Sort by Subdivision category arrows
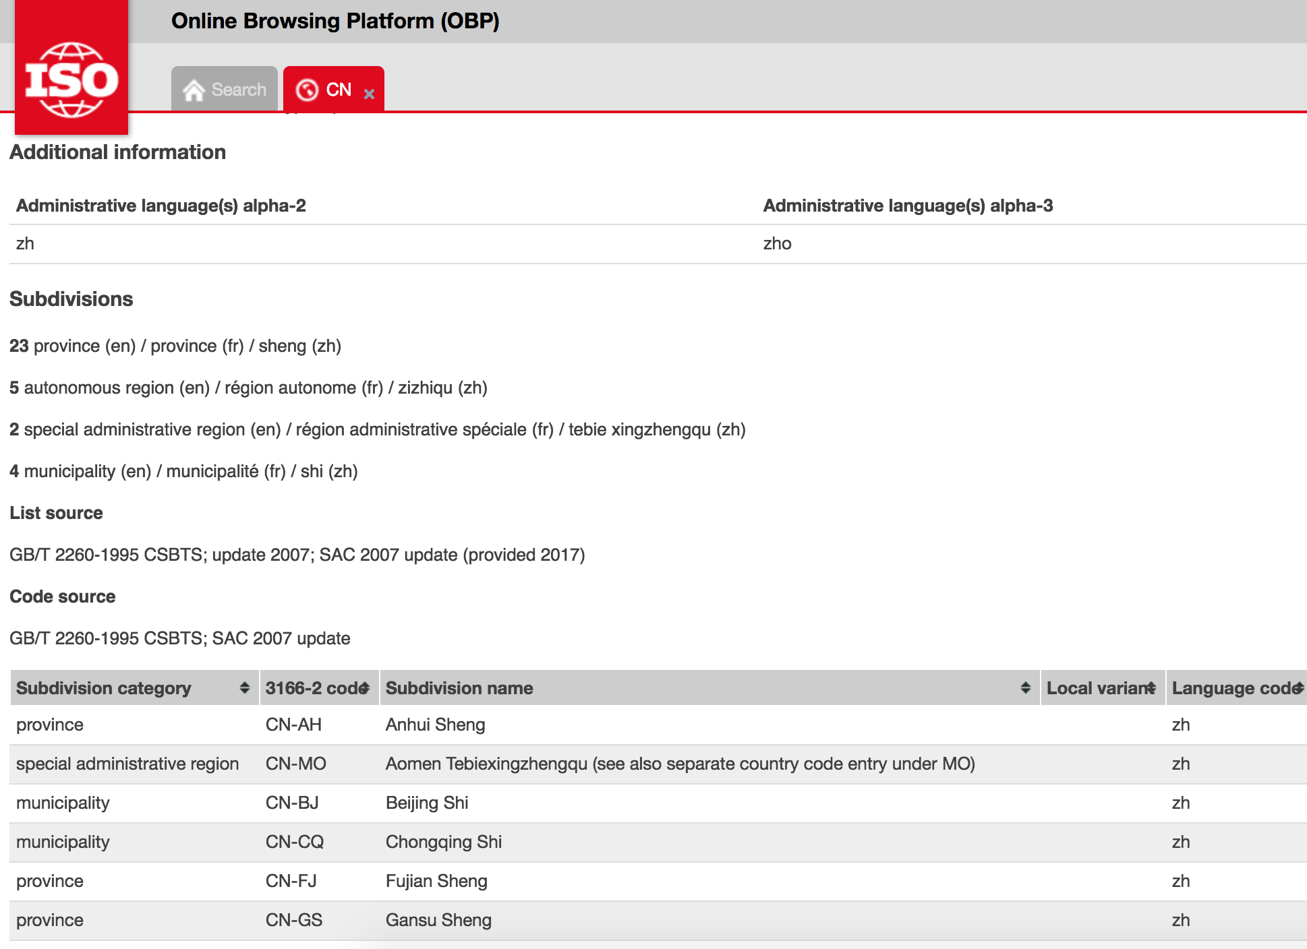 (244, 687)
